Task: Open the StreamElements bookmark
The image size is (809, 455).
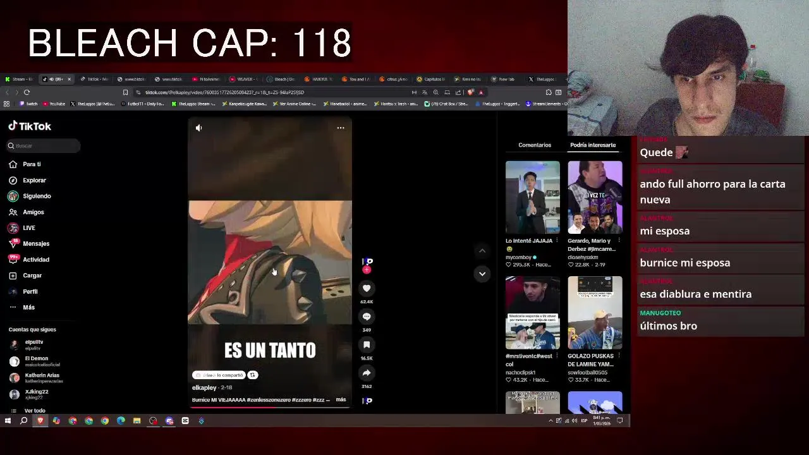Action: point(546,104)
